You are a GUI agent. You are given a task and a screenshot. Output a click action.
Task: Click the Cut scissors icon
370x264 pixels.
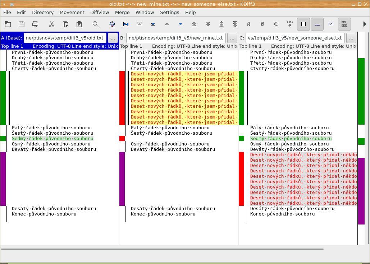coord(51,24)
